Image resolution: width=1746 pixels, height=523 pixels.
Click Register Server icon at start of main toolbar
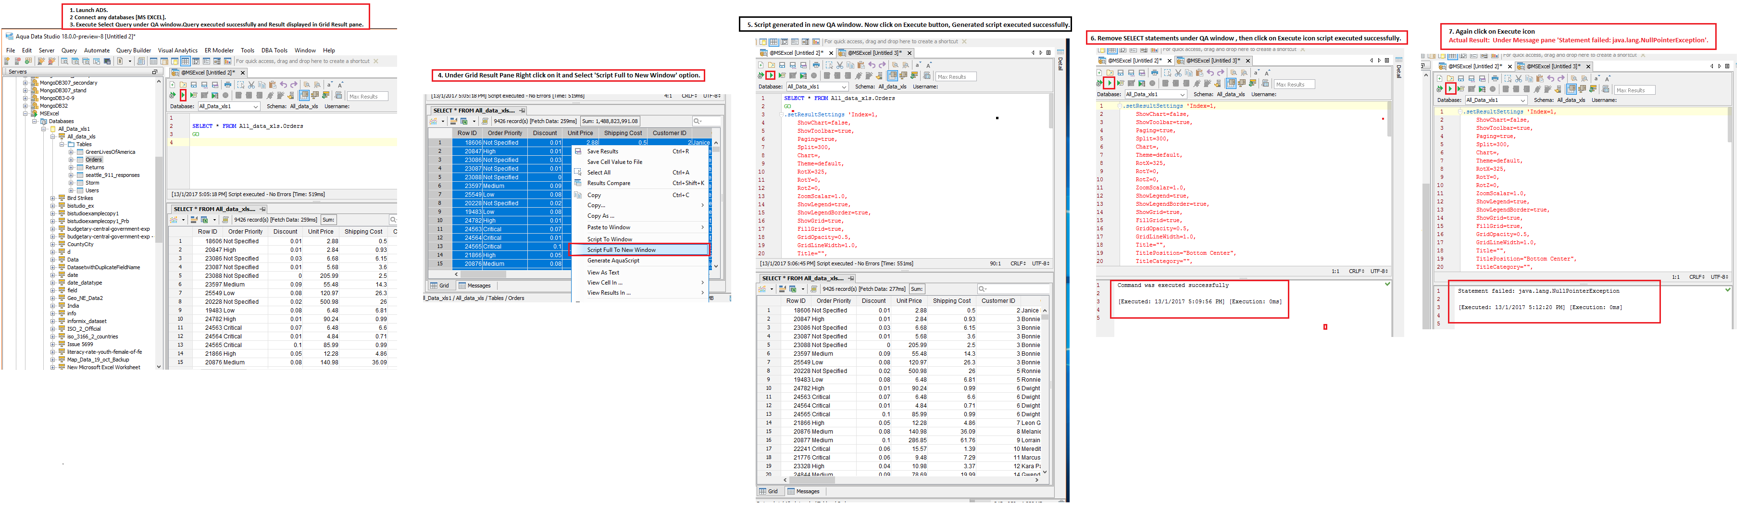(x=7, y=61)
